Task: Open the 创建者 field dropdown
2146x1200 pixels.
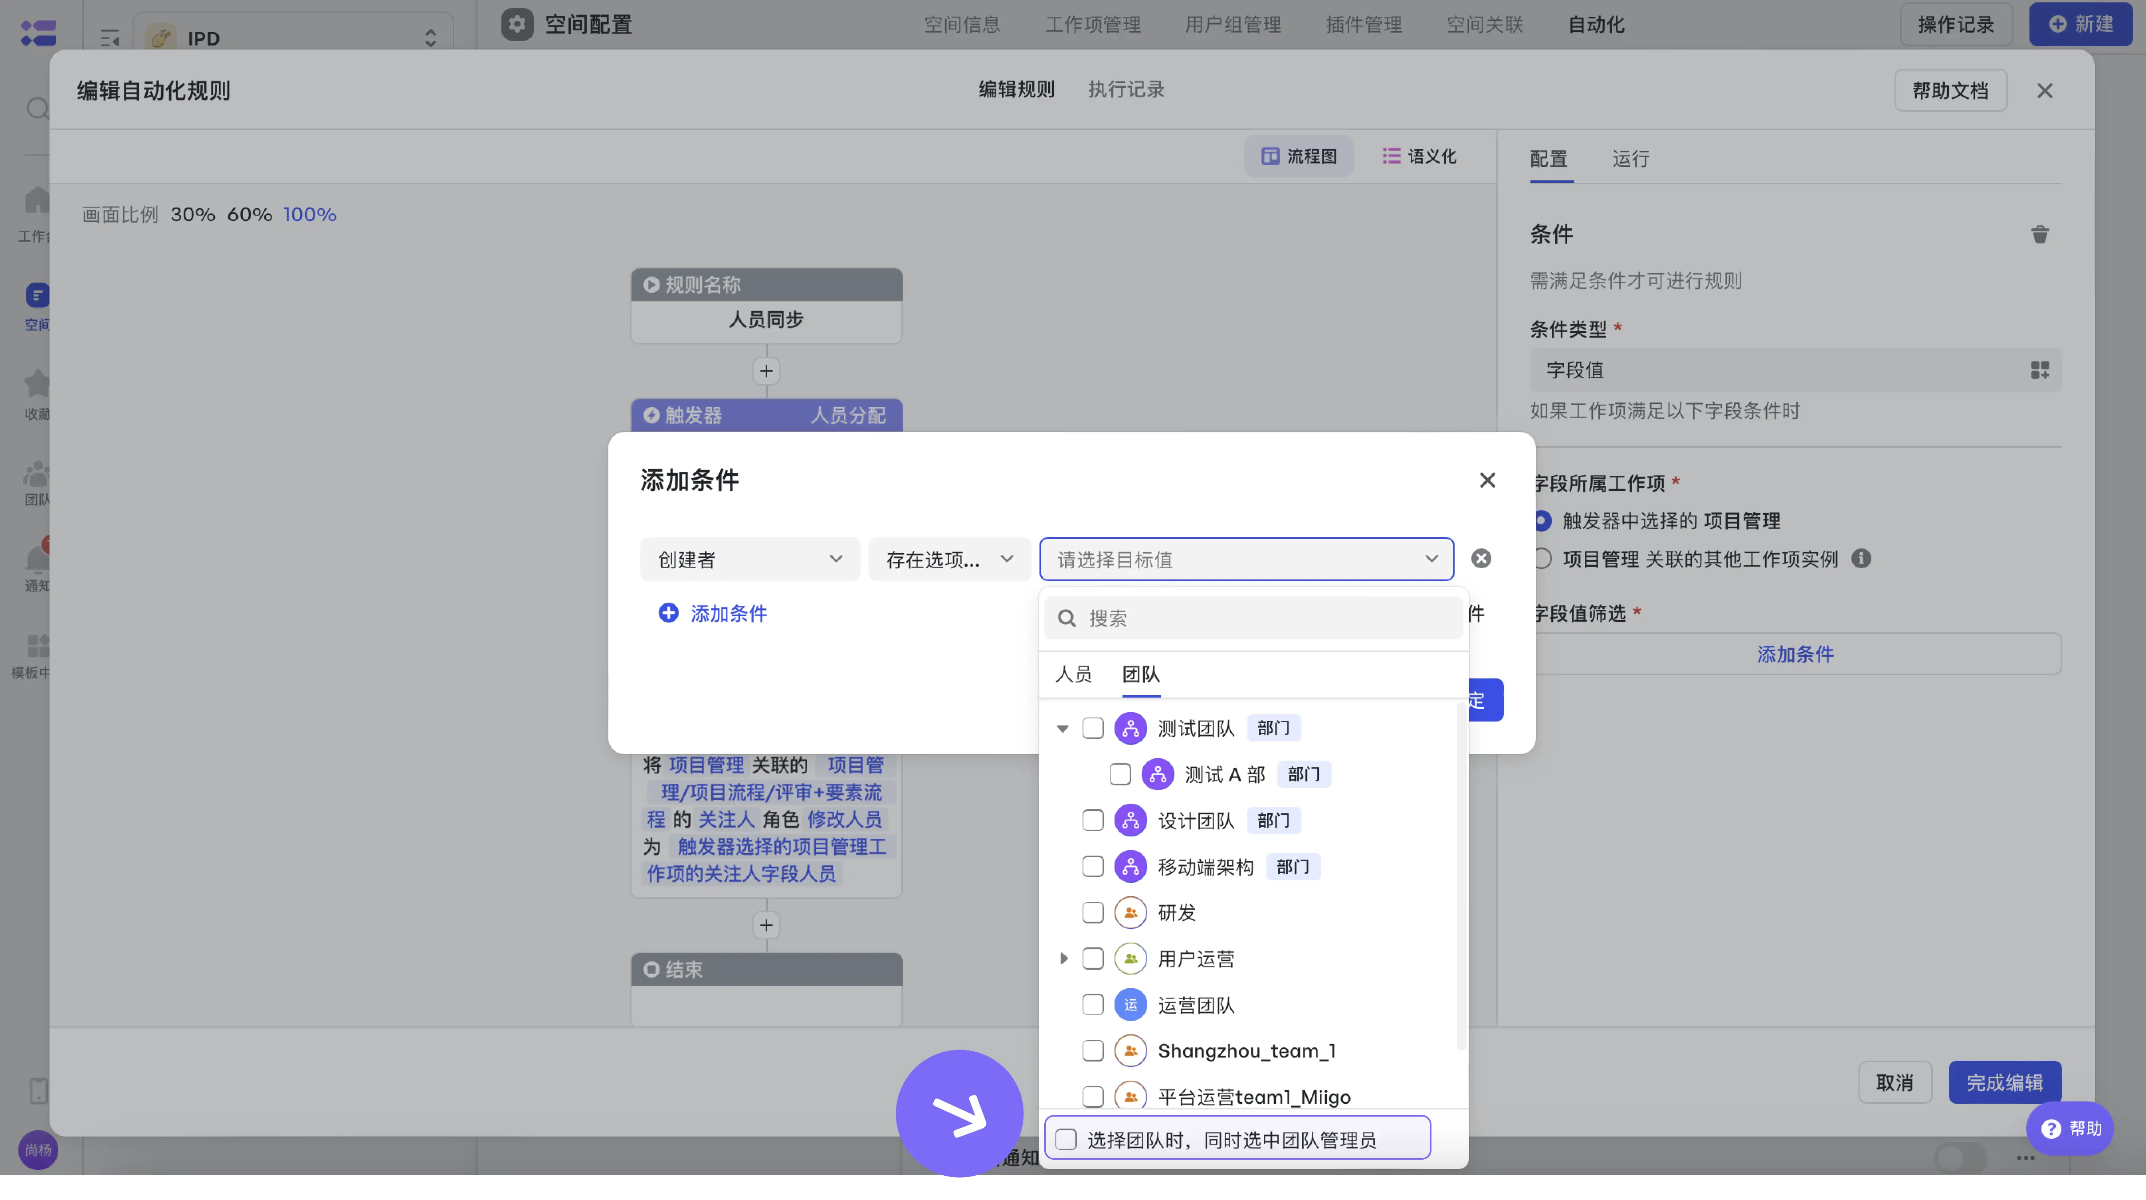Action: (750, 559)
